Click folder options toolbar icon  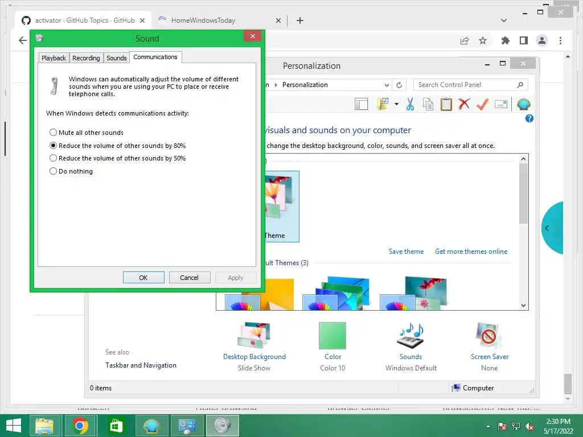(383, 105)
